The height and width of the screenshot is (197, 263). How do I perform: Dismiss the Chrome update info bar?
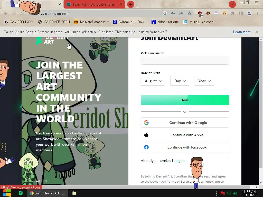(257, 32)
